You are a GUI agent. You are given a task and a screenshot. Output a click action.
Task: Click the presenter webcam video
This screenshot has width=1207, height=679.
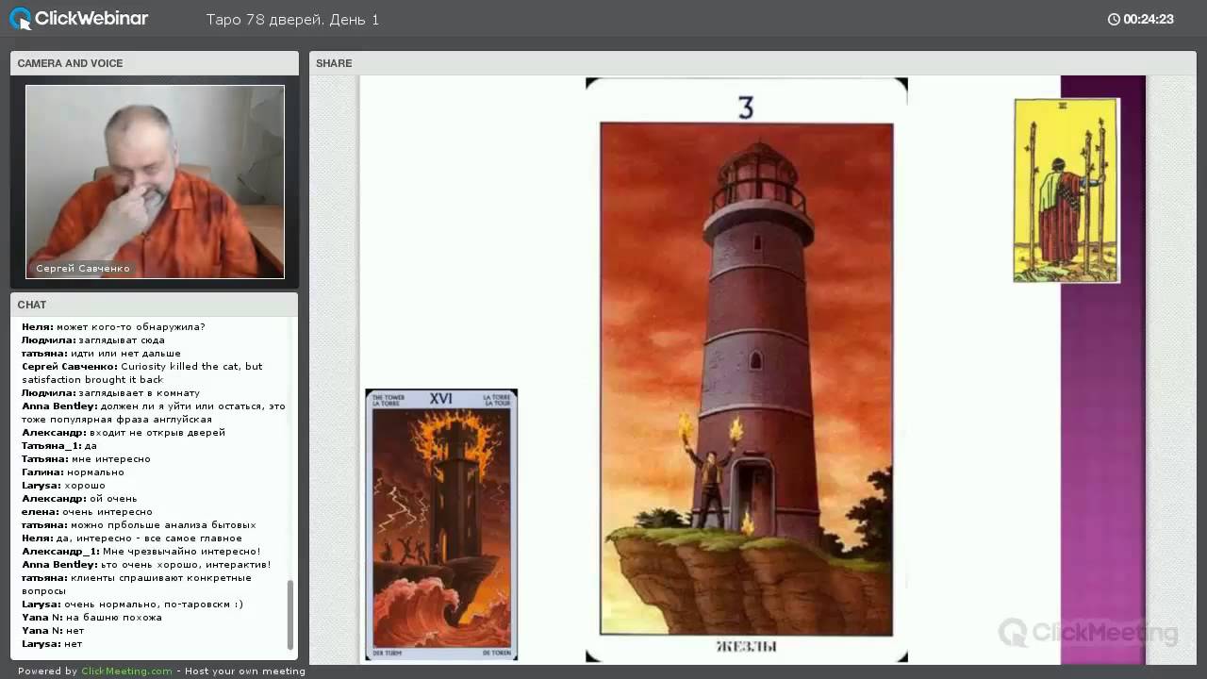(x=155, y=182)
